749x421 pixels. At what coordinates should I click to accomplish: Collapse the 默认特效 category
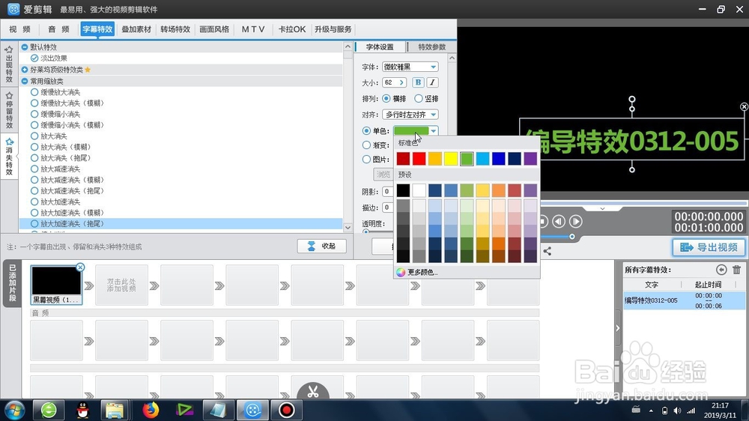25,47
